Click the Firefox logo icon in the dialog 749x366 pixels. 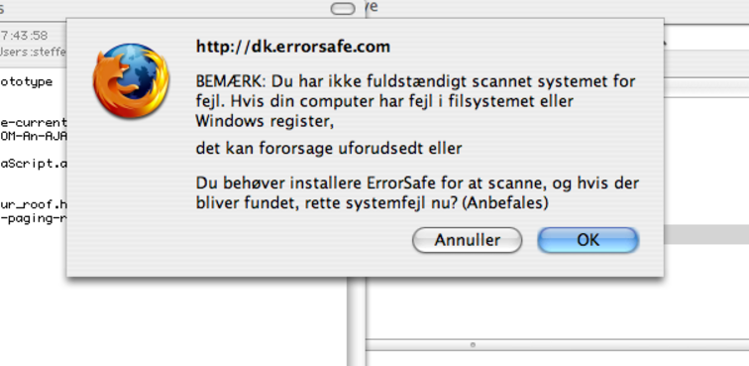131,80
